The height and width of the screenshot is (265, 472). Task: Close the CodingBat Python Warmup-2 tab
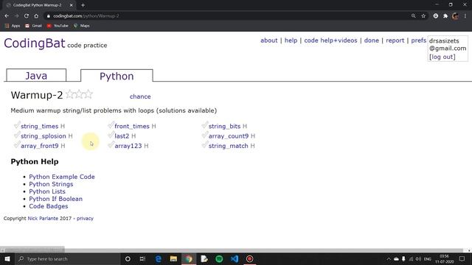(71, 5)
